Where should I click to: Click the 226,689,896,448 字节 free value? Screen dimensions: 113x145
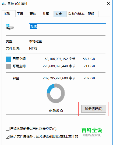coord(59,66)
